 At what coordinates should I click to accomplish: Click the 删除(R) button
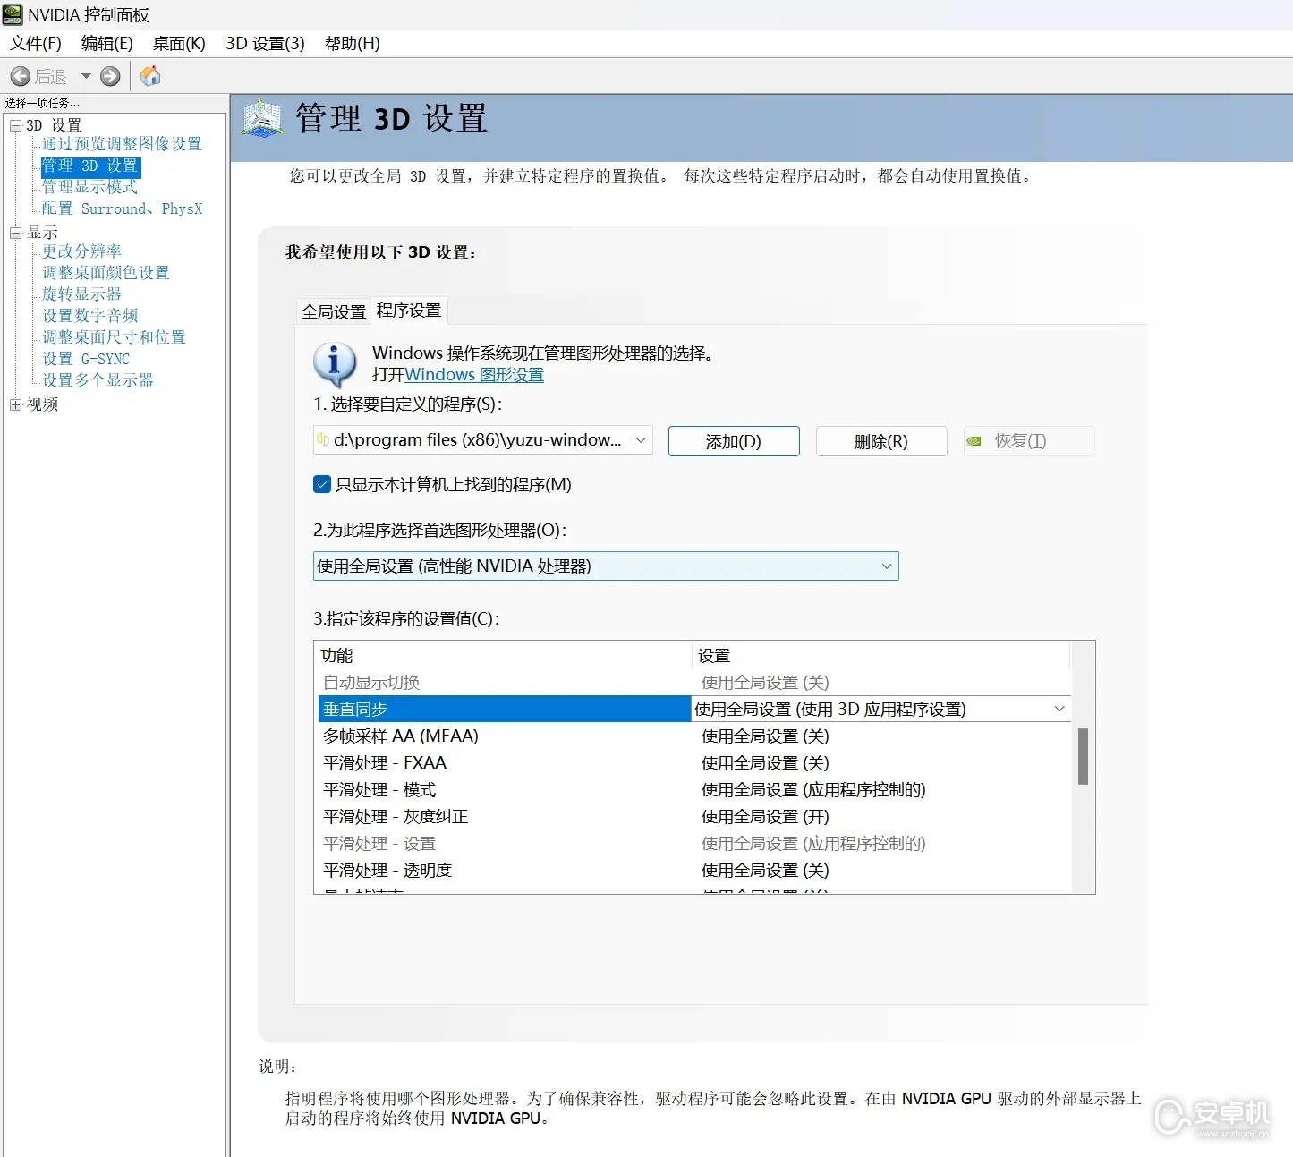(881, 441)
